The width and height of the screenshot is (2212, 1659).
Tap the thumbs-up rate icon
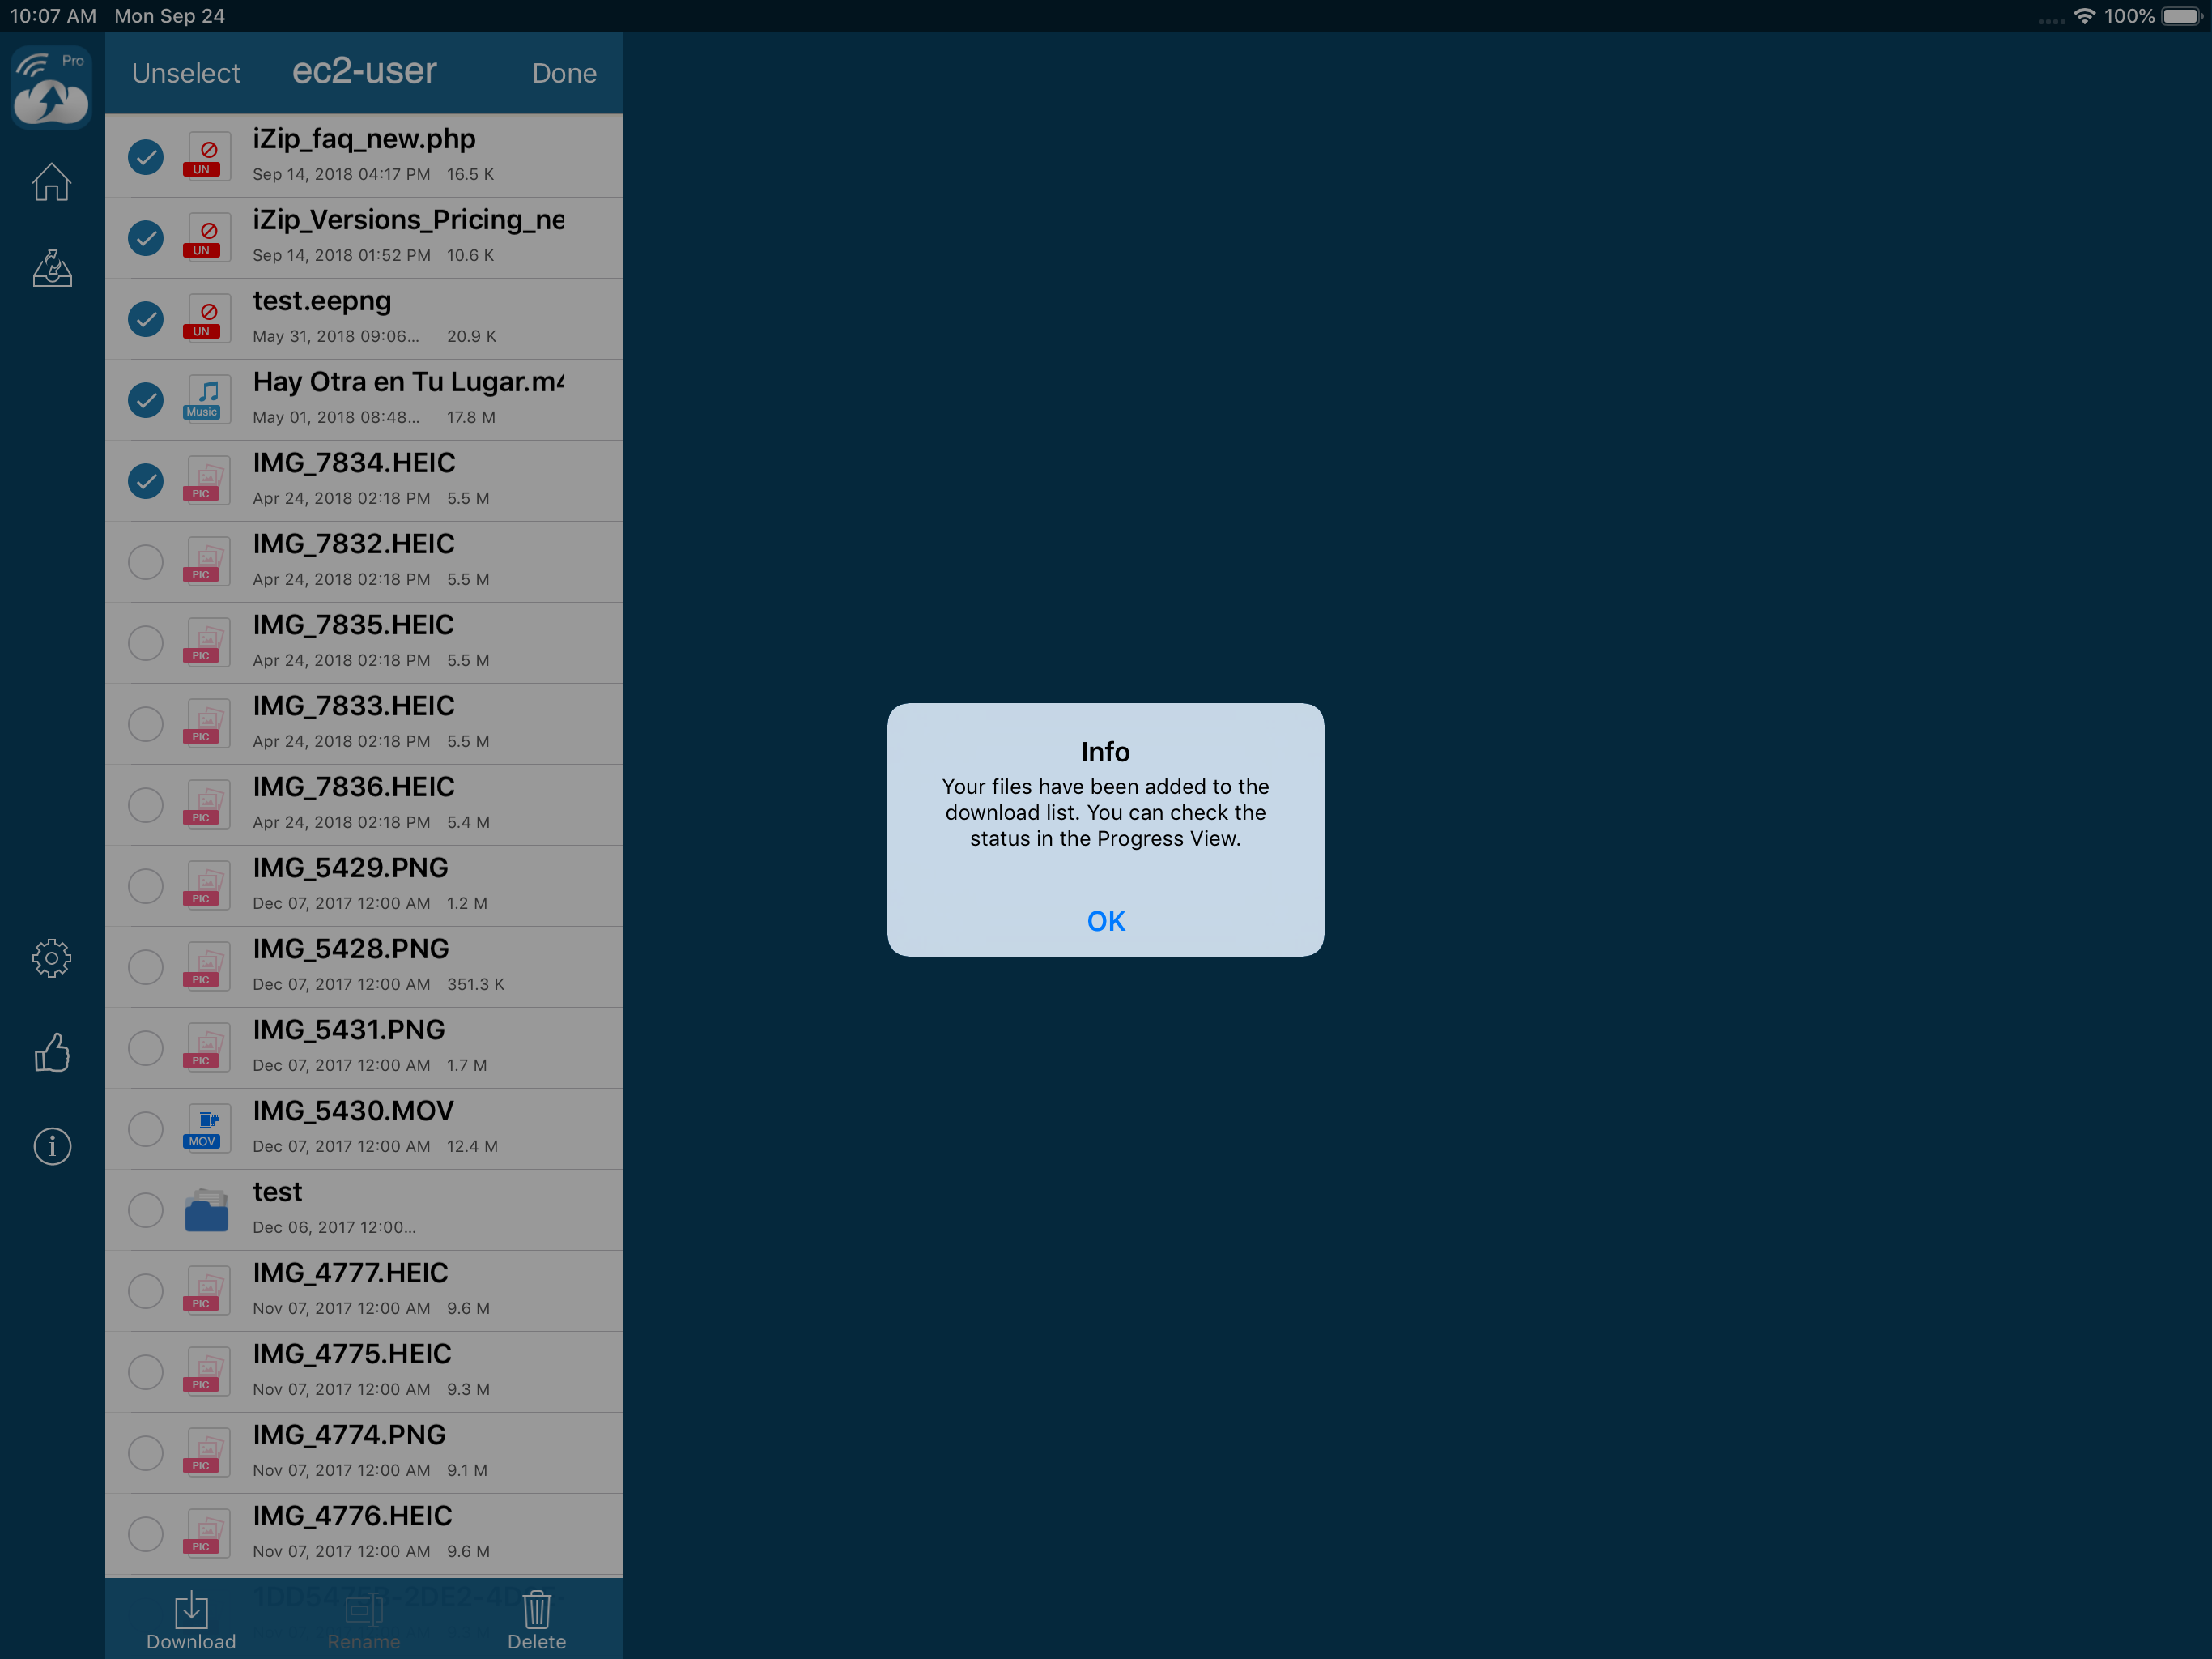pyautogui.click(x=52, y=1052)
